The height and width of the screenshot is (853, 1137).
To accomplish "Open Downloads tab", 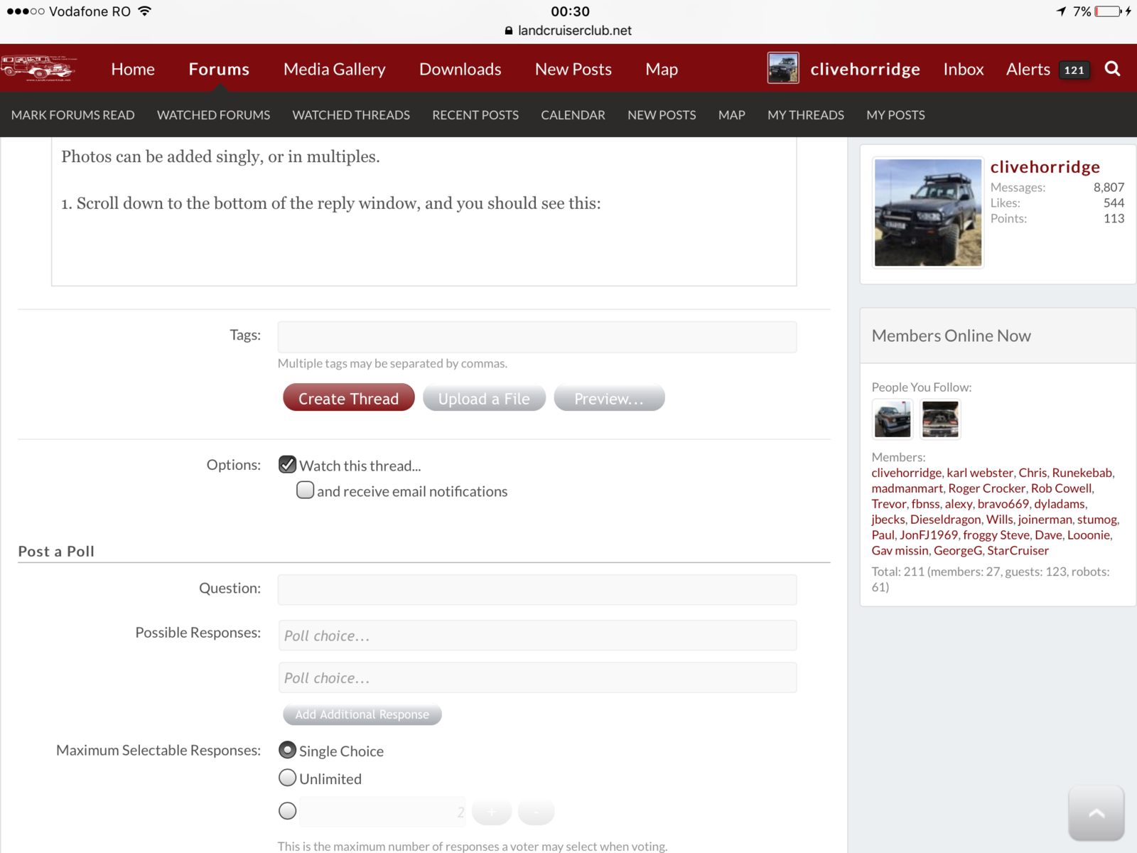I will tap(460, 69).
